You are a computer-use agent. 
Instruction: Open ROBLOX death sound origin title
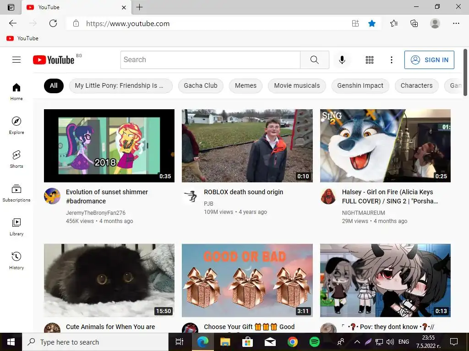[x=244, y=192]
